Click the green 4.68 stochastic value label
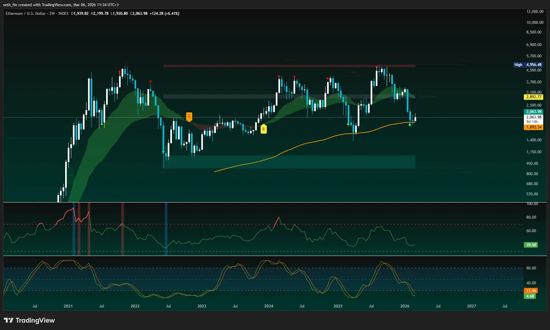The width and height of the screenshot is (550, 330). [x=530, y=296]
